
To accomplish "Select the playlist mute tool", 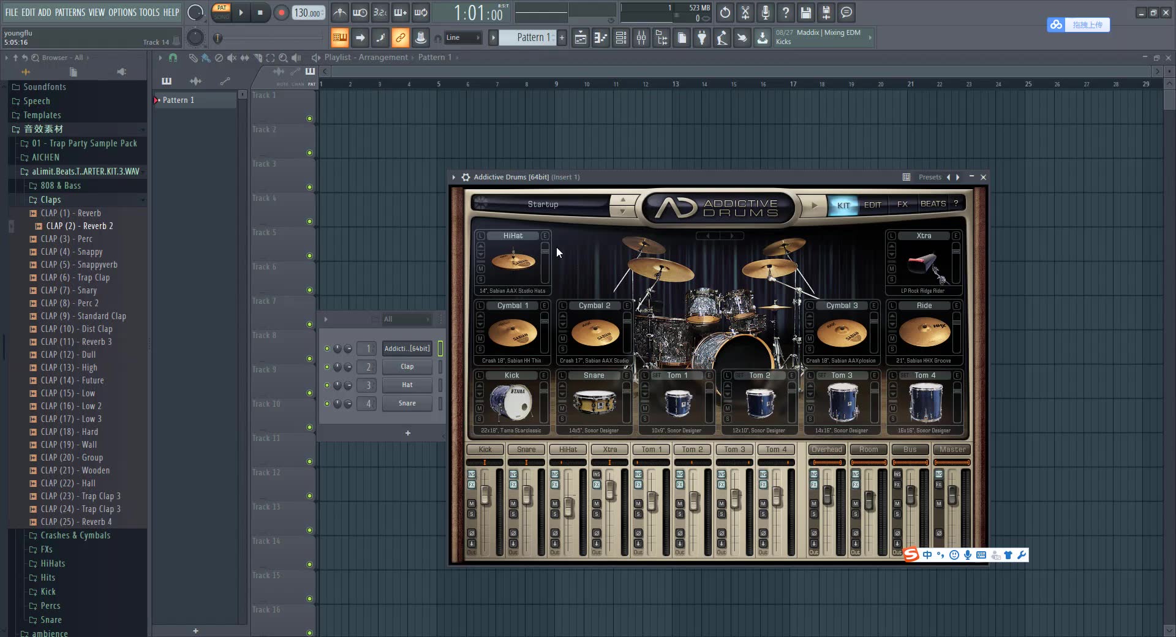I will (x=232, y=58).
